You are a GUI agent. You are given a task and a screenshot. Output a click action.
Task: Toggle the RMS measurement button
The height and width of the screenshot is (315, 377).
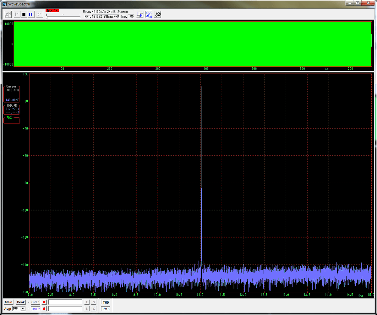(106, 309)
